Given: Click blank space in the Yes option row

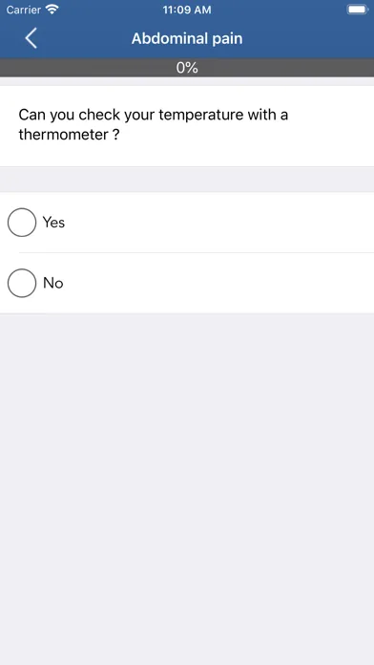Looking at the screenshot, I should (220, 223).
